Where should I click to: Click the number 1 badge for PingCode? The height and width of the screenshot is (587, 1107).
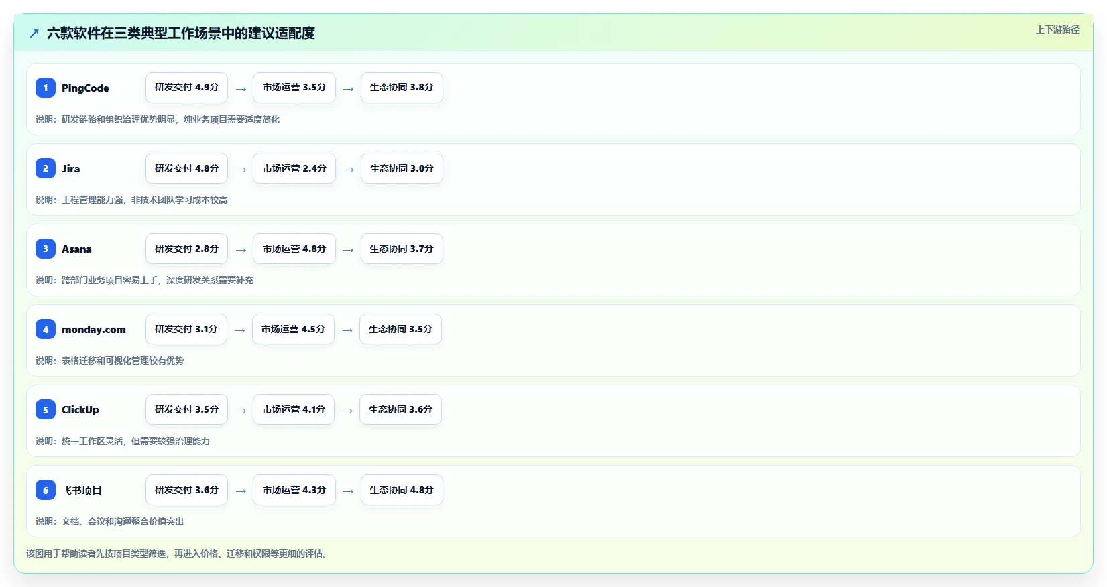(46, 88)
